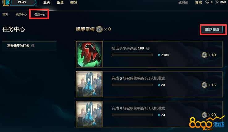
Task: Click the 0/100 minion kill progress bar
Action: click(x=132, y=55)
